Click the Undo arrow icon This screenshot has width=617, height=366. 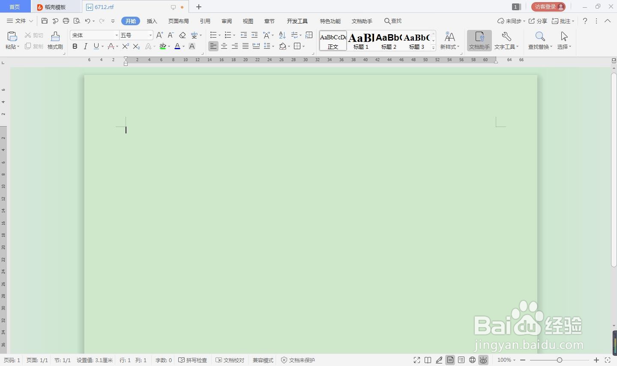click(x=87, y=21)
